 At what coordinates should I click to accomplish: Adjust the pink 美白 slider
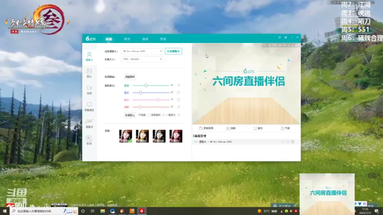coord(158,100)
